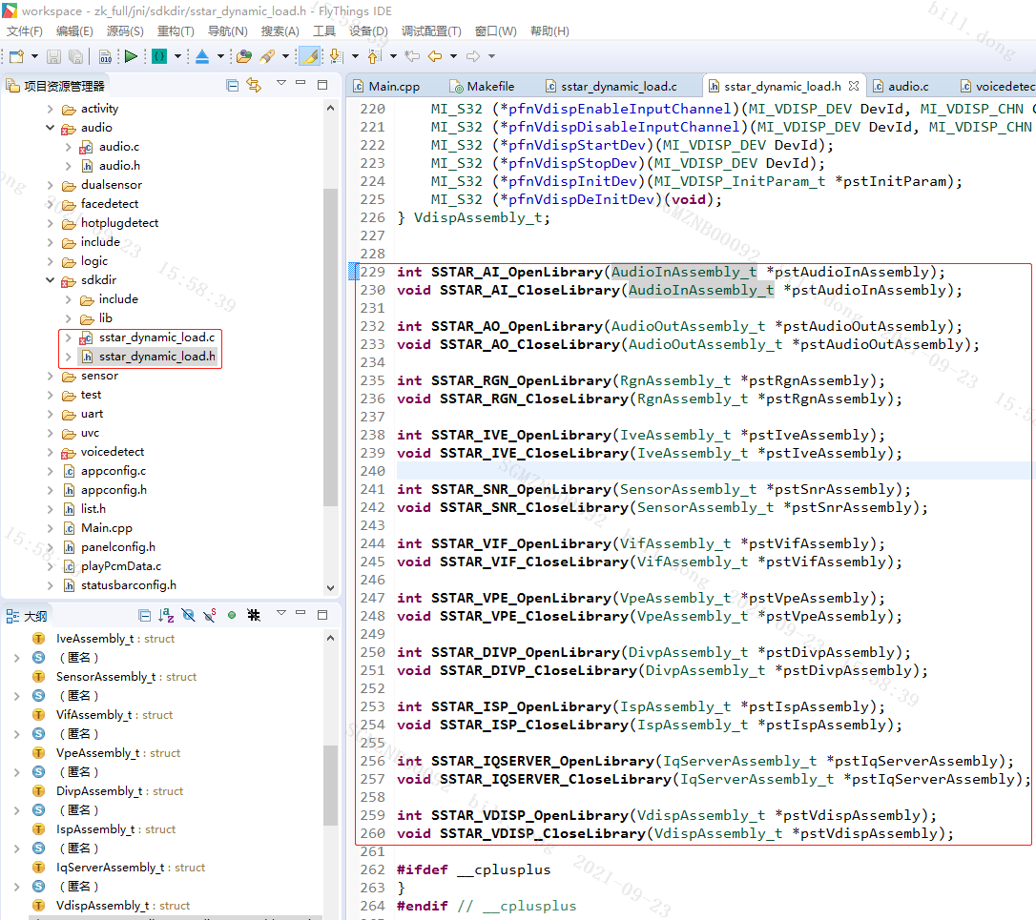The height and width of the screenshot is (920, 1036).
Task: Open the 搜索(A) menu
Action: click(x=280, y=31)
